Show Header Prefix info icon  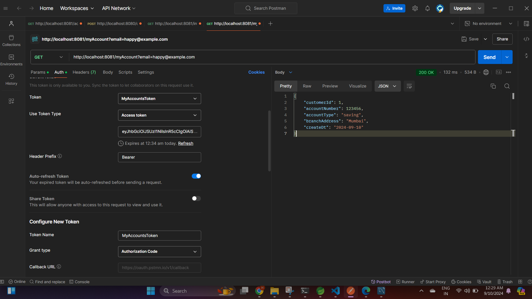coord(60,156)
